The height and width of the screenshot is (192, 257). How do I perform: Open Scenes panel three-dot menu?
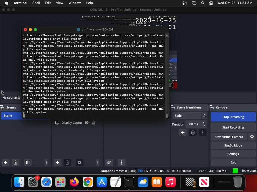(x=46, y=162)
